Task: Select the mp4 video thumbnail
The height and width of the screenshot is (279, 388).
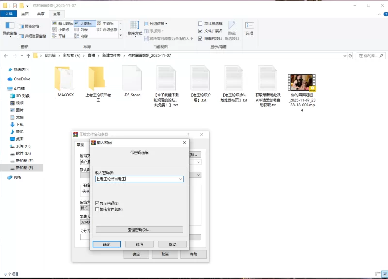Action: coord(301,83)
